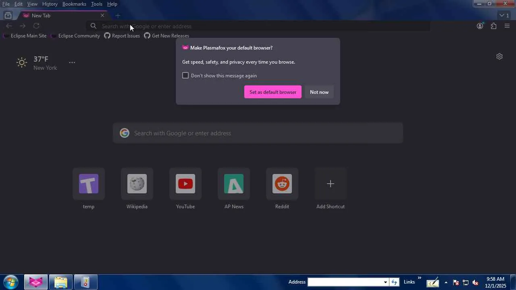Viewport: 516px width, 290px height.
Task: Open Windows Explorer from the taskbar
Action: coord(61,282)
